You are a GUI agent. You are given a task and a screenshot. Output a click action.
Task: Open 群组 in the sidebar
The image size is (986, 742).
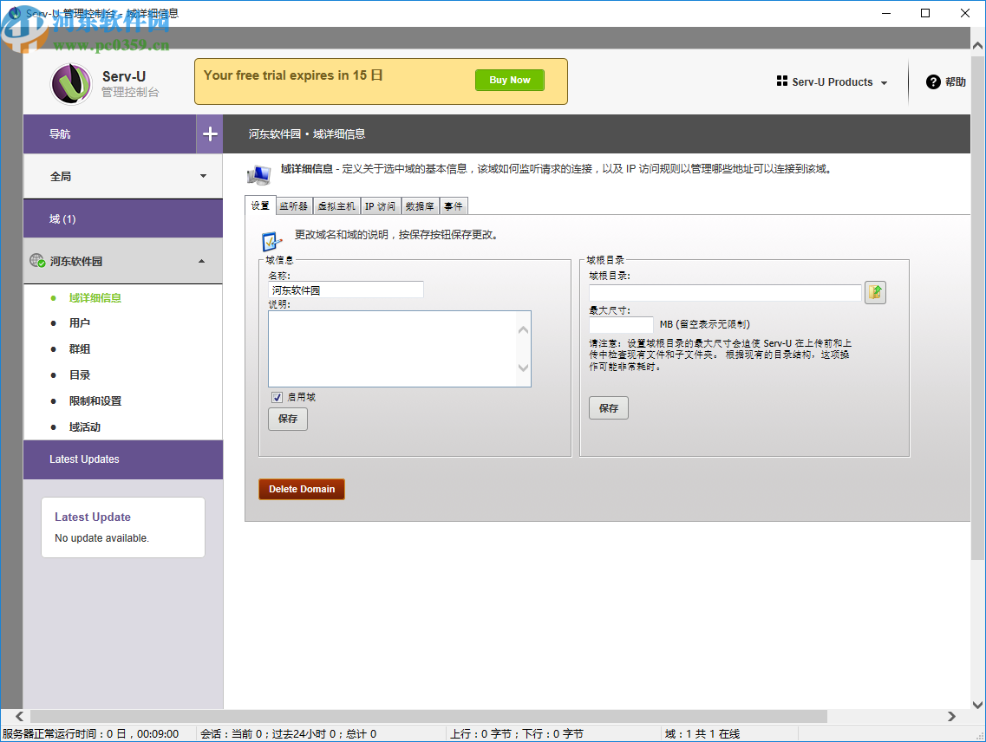pyautogui.click(x=79, y=349)
